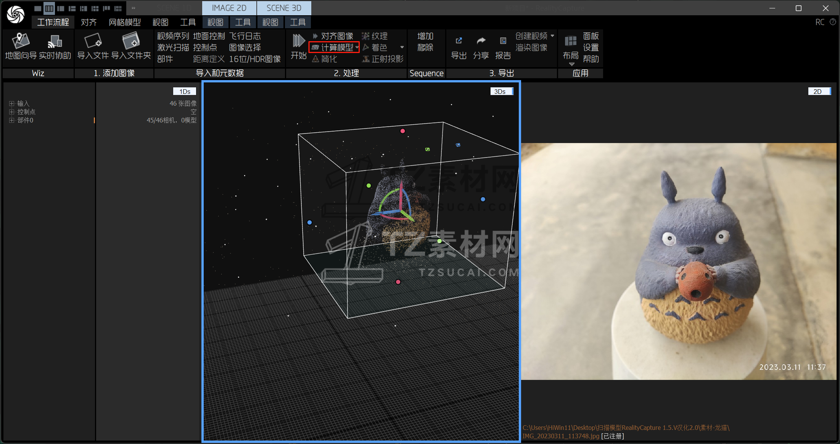Expand the arrow below 布局
Viewport: 840px width, 444px height.
pyautogui.click(x=571, y=64)
